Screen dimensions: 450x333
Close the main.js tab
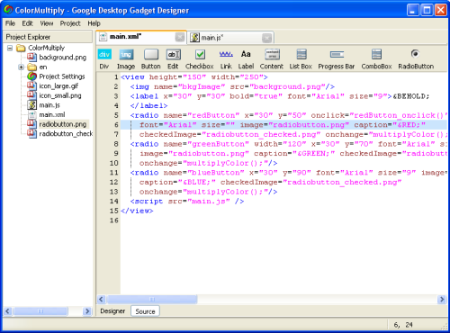(x=266, y=38)
